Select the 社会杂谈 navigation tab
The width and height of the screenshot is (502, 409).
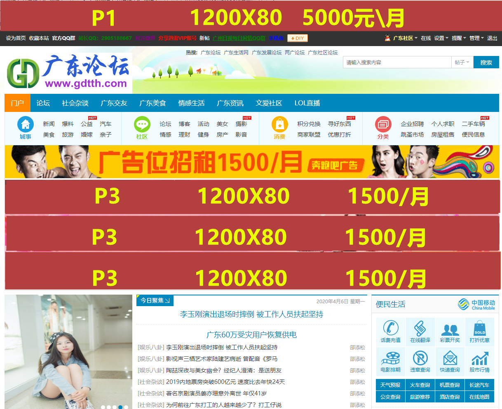click(75, 103)
